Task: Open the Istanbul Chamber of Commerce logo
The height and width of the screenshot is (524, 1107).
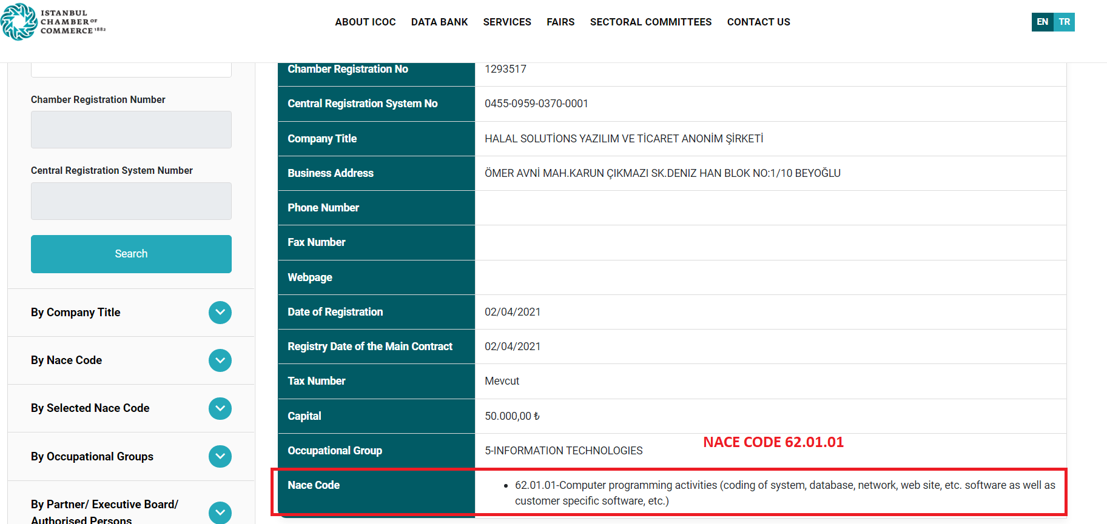Action: point(53,22)
